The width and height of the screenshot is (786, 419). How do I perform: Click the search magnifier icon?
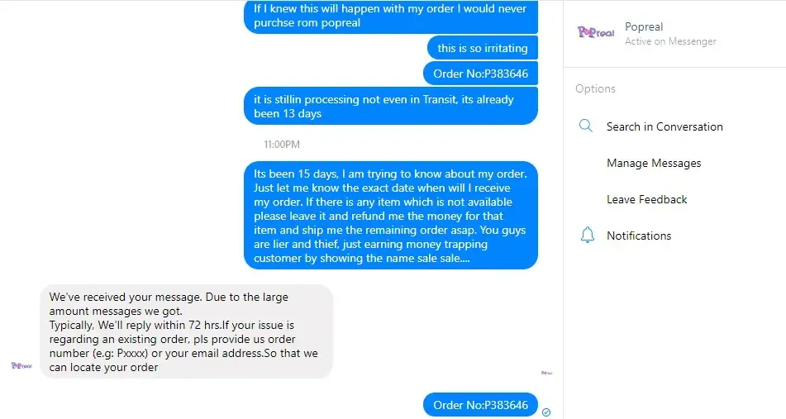pyautogui.click(x=585, y=126)
